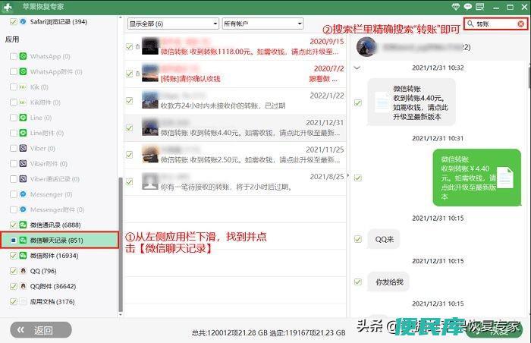
Task: Click the panel splitter arrow beside chat pane
Action: [348, 175]
